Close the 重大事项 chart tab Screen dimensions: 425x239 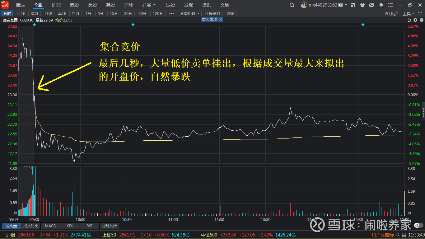(x=221, y=19)
